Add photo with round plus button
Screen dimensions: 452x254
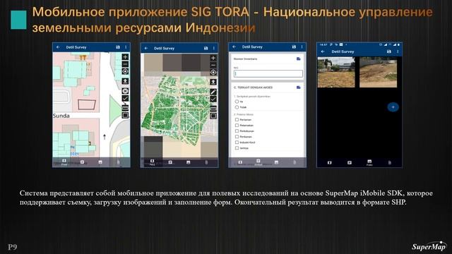click(x=393, y=107)
